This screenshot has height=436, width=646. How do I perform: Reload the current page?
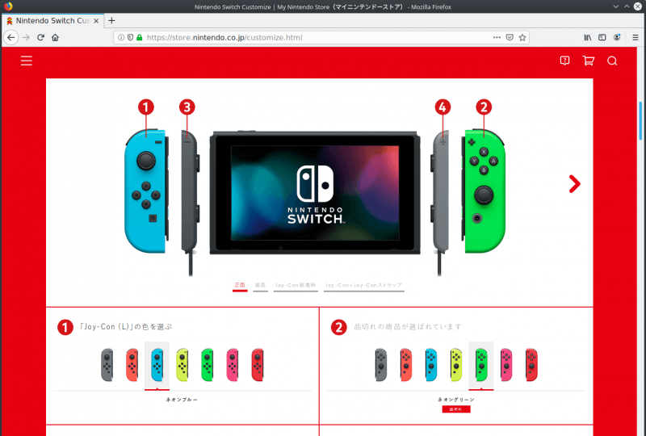click(x=40, y=37)
